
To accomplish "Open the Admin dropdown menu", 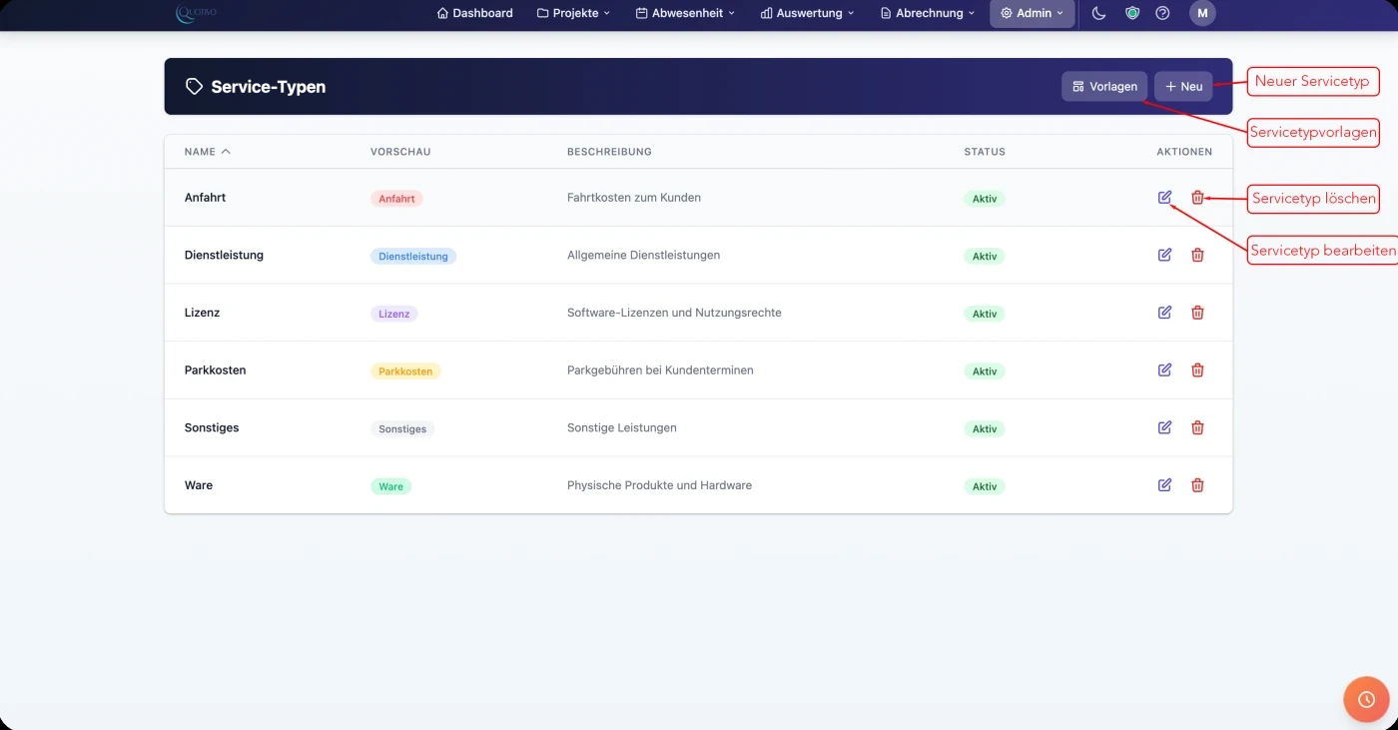I will click(x=1033, y=13).
